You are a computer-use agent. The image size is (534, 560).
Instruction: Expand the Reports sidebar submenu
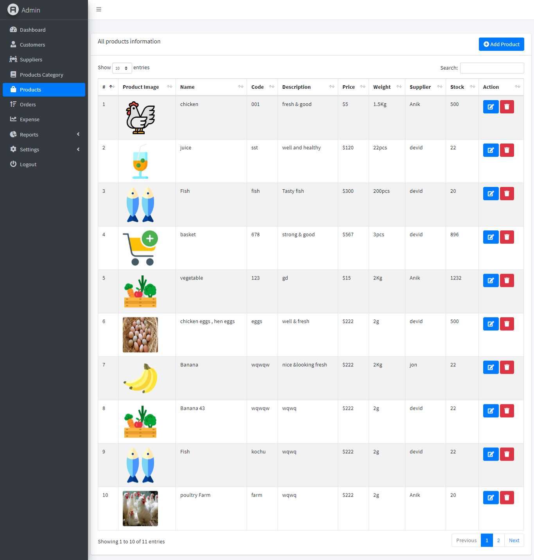[44, 135]
